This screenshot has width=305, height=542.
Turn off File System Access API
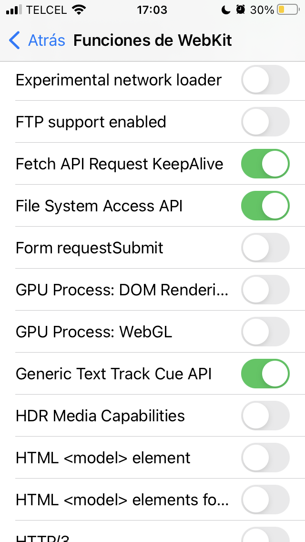coord(265,206)
